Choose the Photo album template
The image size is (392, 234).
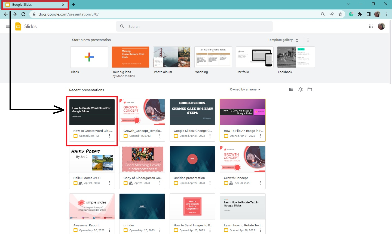coord(172,57)
